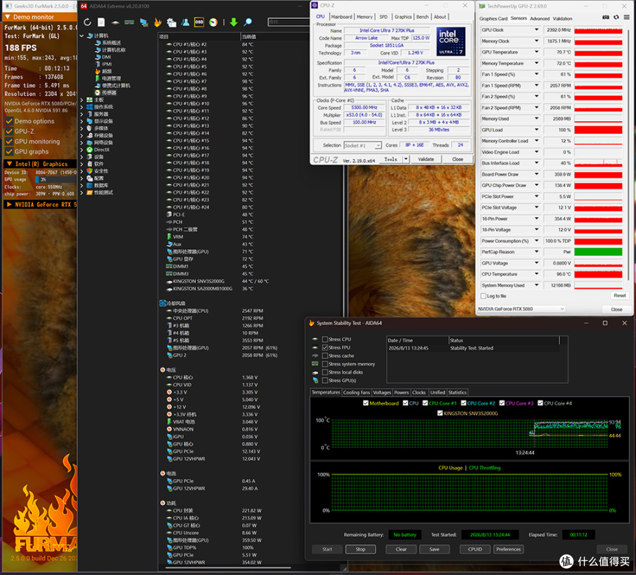Viewport: 636px width, 575px height.
Task: Click the network monitor icon in AIDA64 toolbar
Action: (x=144, y=22)
